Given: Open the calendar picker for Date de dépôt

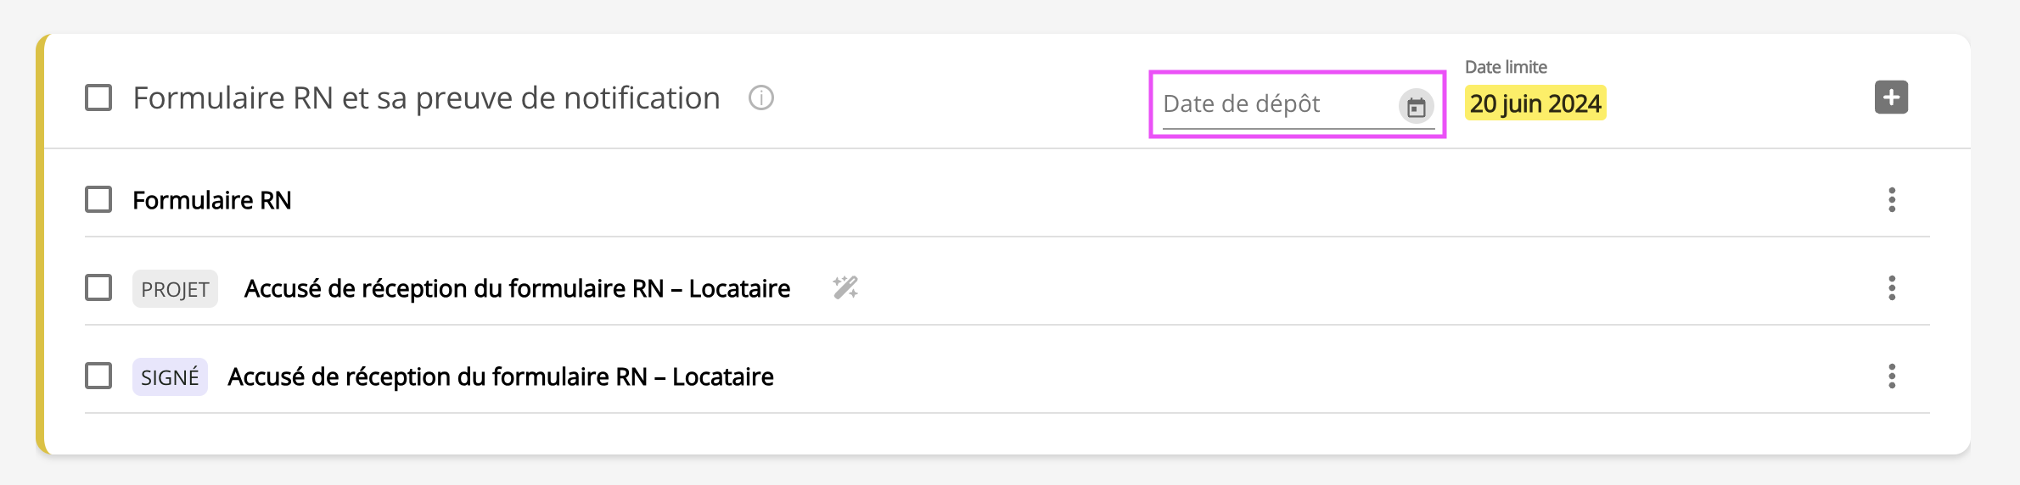Looking at the screenshot, I should (1416, 107).
